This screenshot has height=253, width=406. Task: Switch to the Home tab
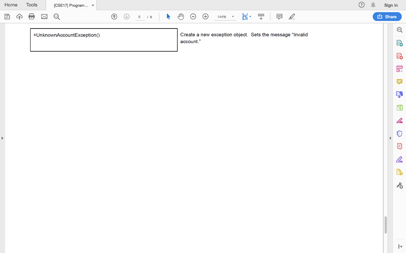11,5
